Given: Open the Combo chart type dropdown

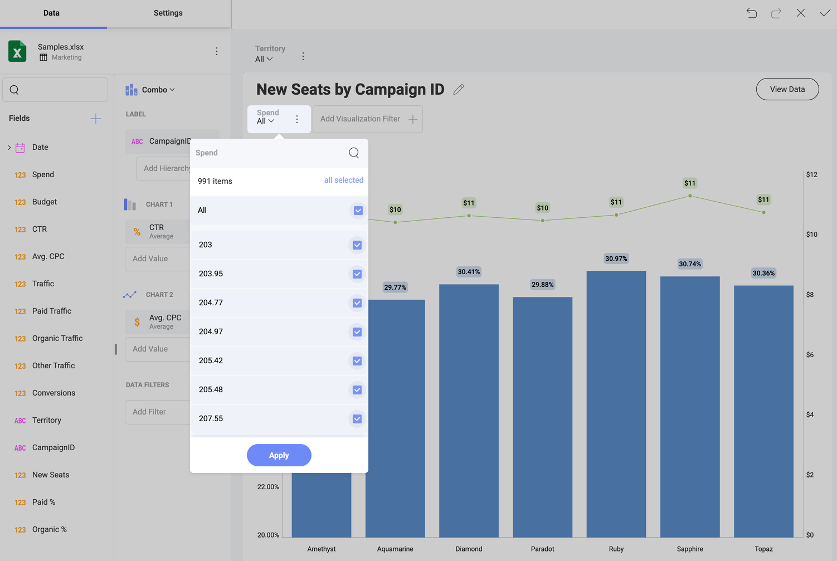Looking at the screenshot, I should pos(158,90).
